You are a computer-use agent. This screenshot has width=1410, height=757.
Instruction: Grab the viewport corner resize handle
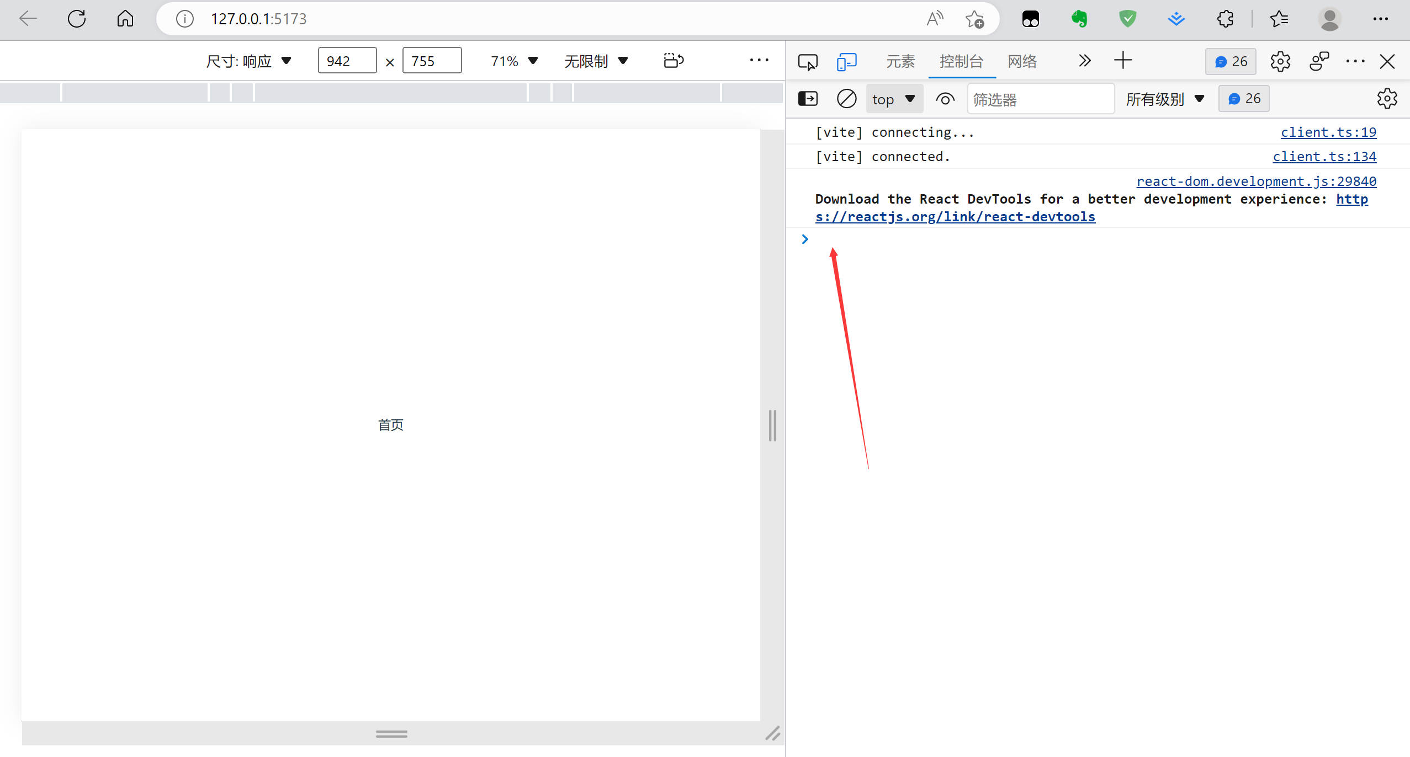pos(772,733)
